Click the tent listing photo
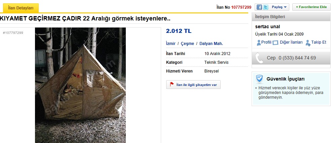Viewport: 331px width, 143px height. (x=80, y=85)
